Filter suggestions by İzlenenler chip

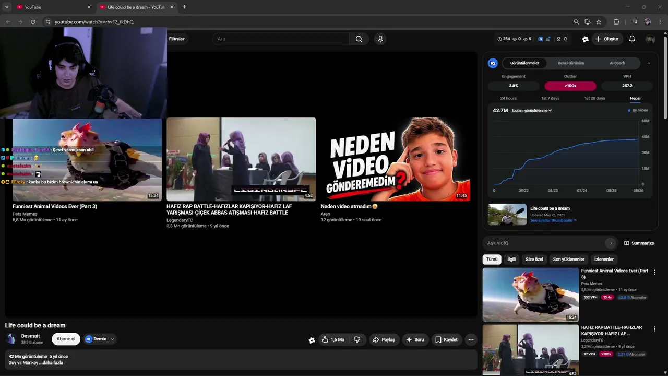(604, 259)
